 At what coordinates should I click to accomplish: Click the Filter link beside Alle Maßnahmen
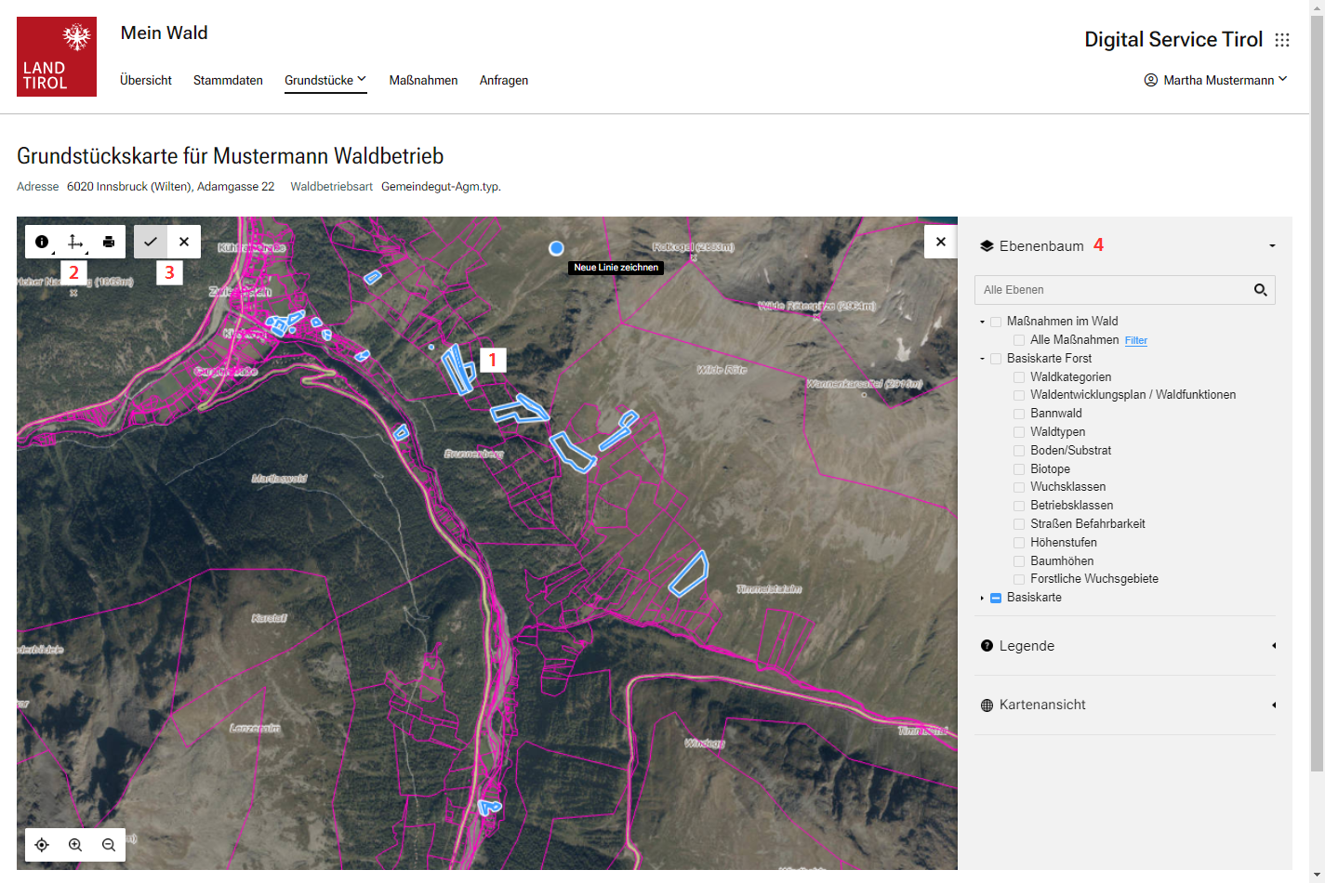coord(1135,341)
